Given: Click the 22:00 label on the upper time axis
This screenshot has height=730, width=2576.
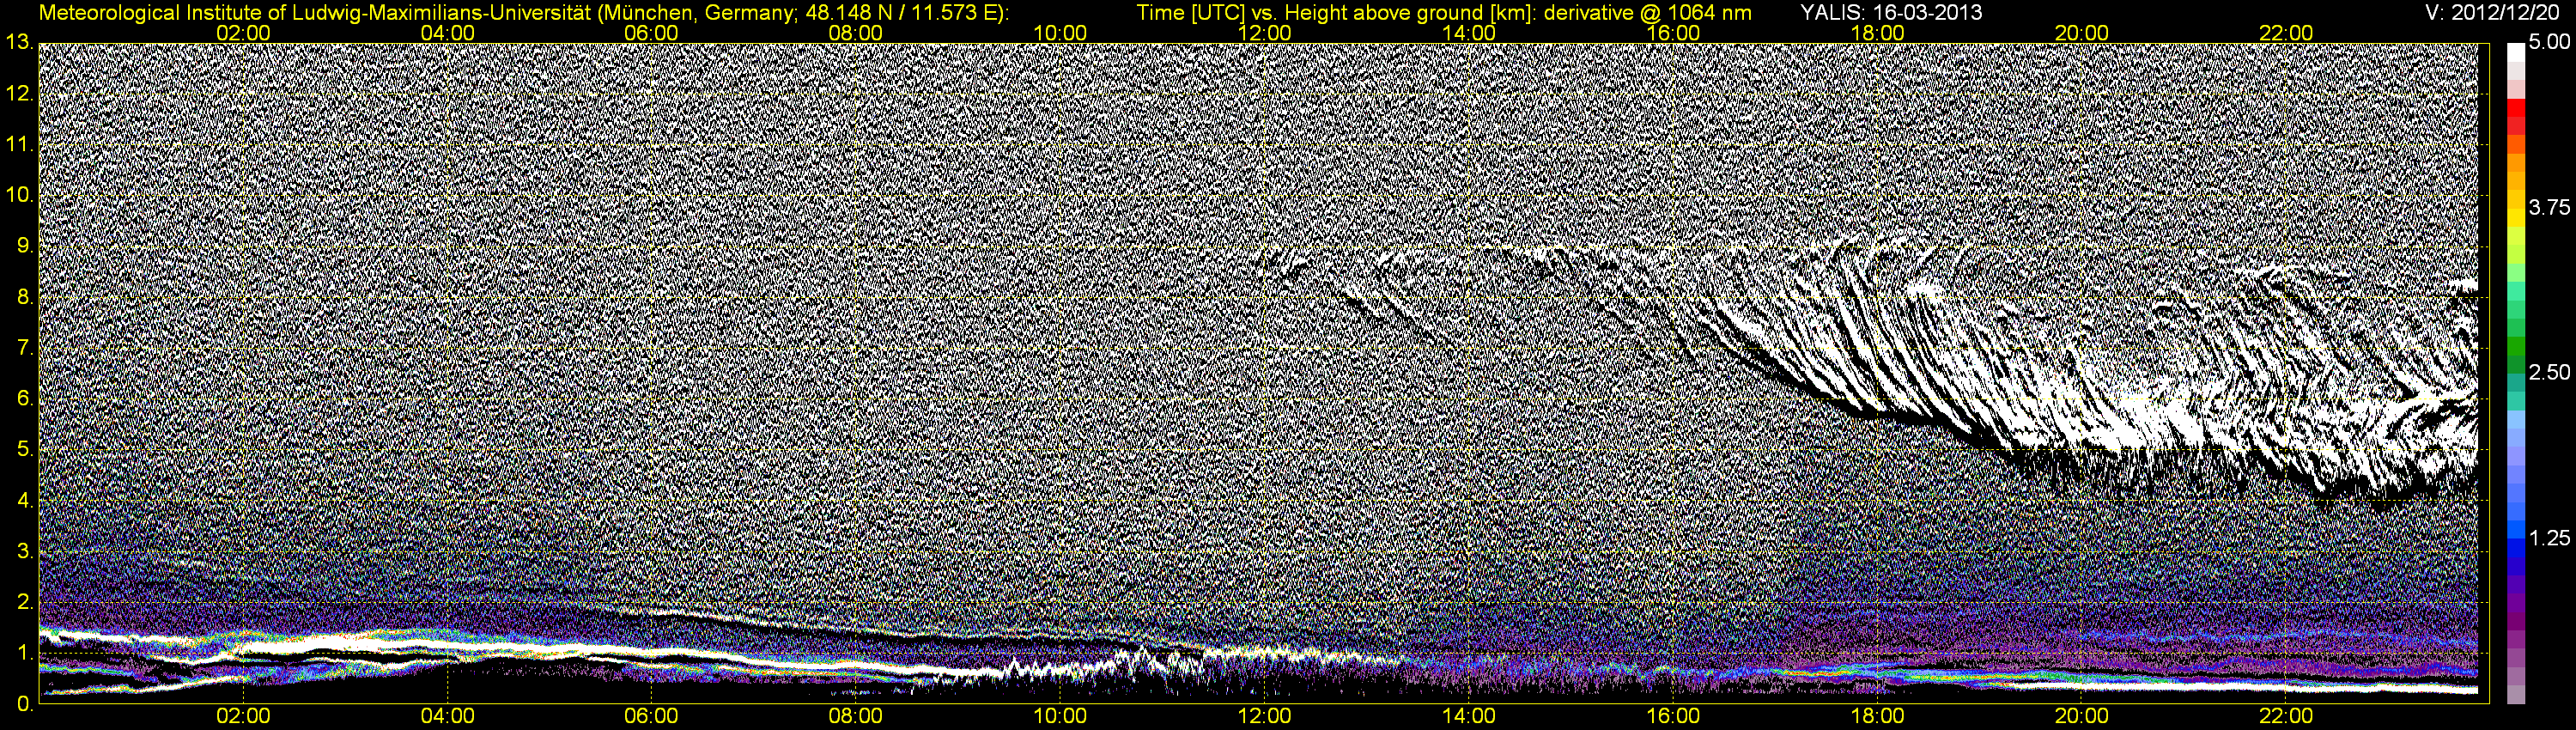Looking at the screenshot, I should point(2286,33).
